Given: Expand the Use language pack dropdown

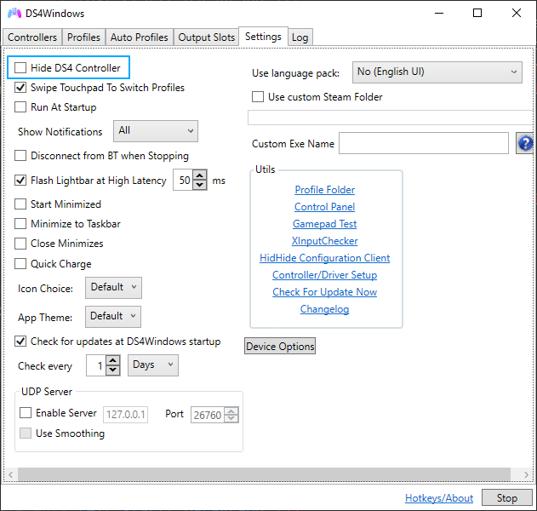Looking at the screenshot, I should 437,72.
